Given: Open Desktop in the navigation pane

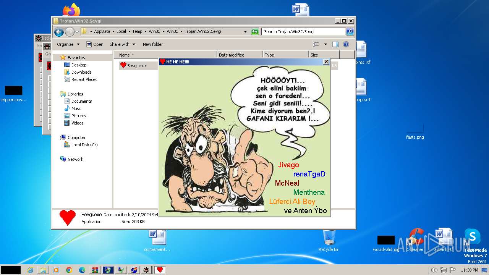Looking at the screenshot, I should tap(79, 65).
